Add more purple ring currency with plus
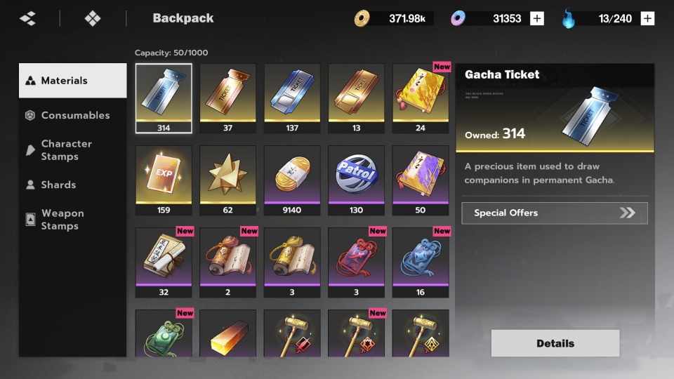Image resolution: width=674 pixels, height=379 pixels. click(x=537, y=18)
